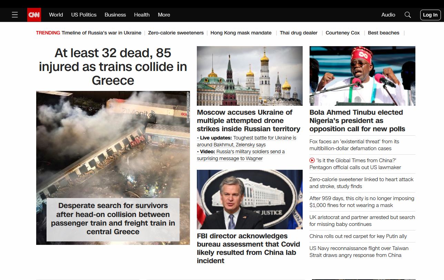This screenshot has width=444, height=280.
Task: Expand the More navigation menu
Action: click(164, 15)
